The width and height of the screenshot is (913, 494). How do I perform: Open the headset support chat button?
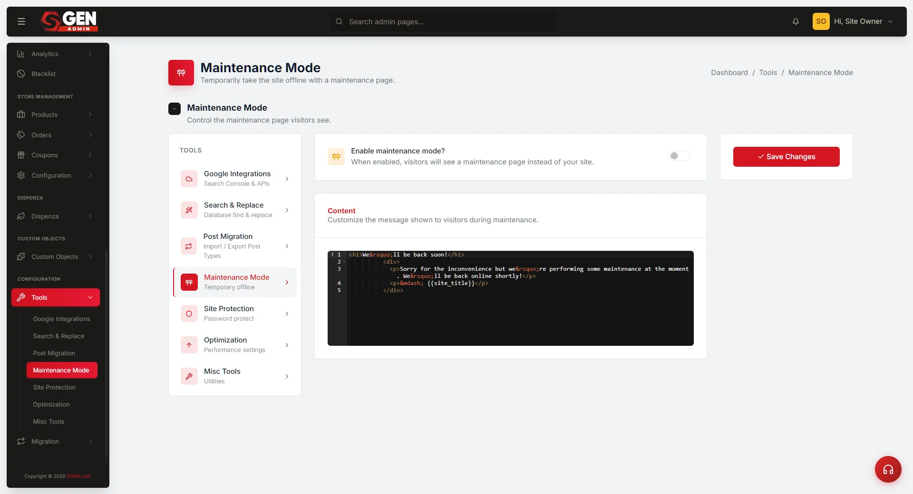[888, 469]
